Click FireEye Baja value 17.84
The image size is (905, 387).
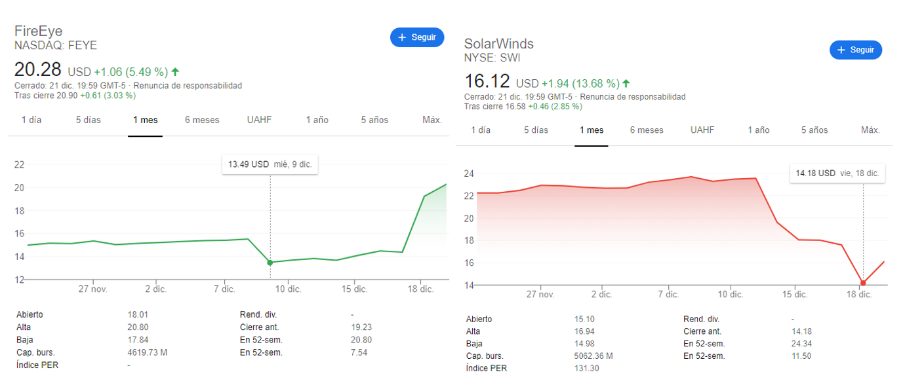pos(138,340)
